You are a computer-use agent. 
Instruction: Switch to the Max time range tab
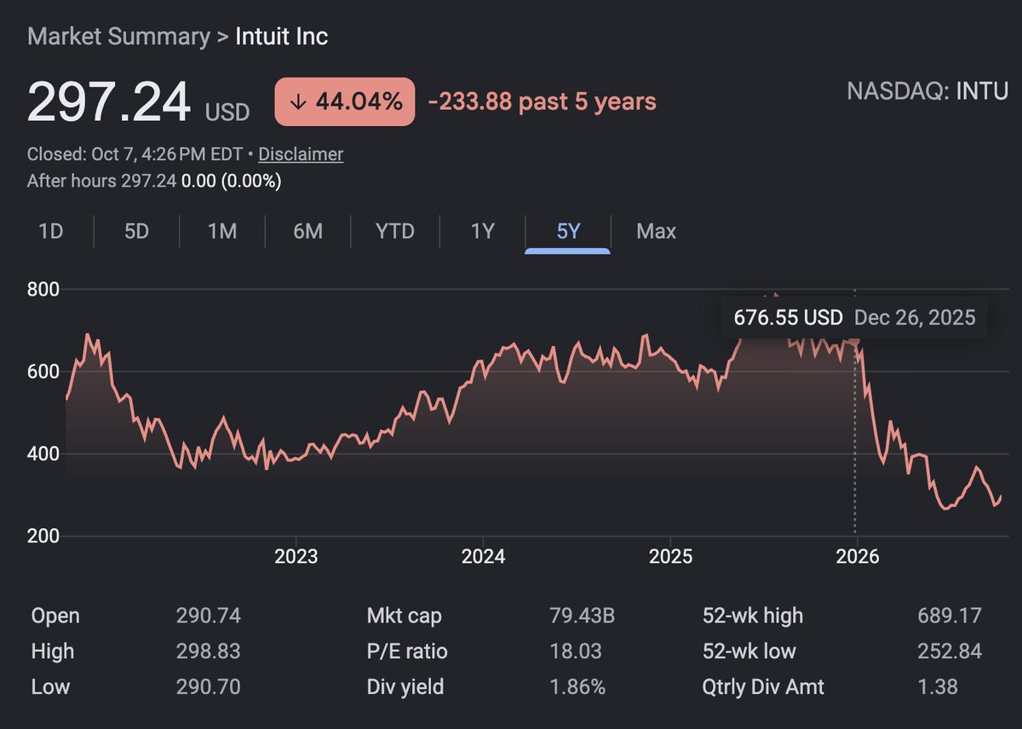[656, 231]
